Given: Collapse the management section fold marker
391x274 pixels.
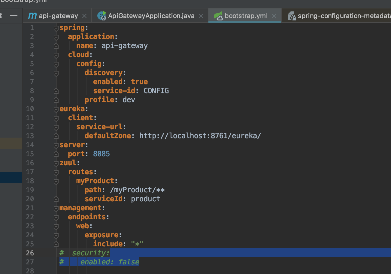Looking at the screenshot, I should pos(56,208).
